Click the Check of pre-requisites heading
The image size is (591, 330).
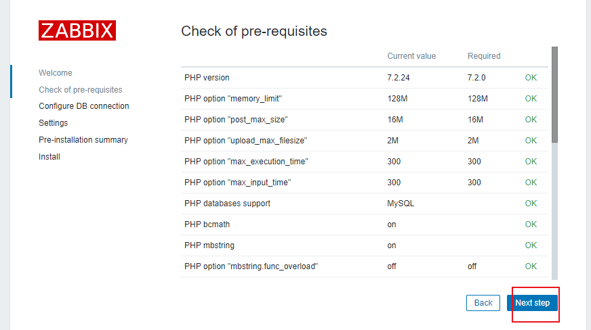[x=254, y=31]
